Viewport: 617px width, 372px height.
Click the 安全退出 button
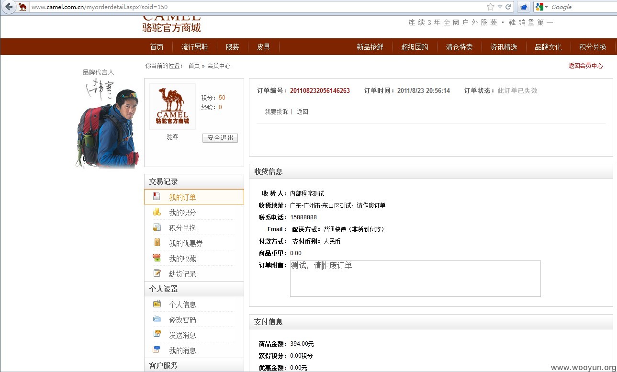pyautogui.click(x=220, y=138)
